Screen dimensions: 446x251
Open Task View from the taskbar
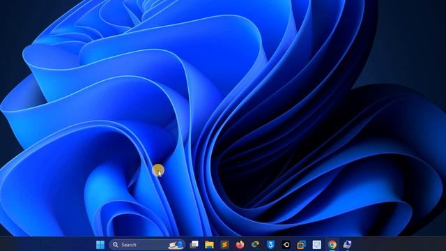(x=194, y=245)
